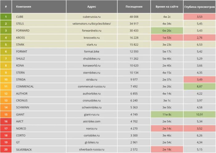
Task: Follow the velomotors.ru/bicycles/bikes/ address
Action: point(92,24)
